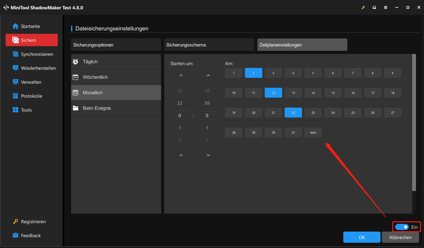Open the Startseite home page
Image resolution: width=424 pixels, height=248 pixels.
[x=30, y=26]
